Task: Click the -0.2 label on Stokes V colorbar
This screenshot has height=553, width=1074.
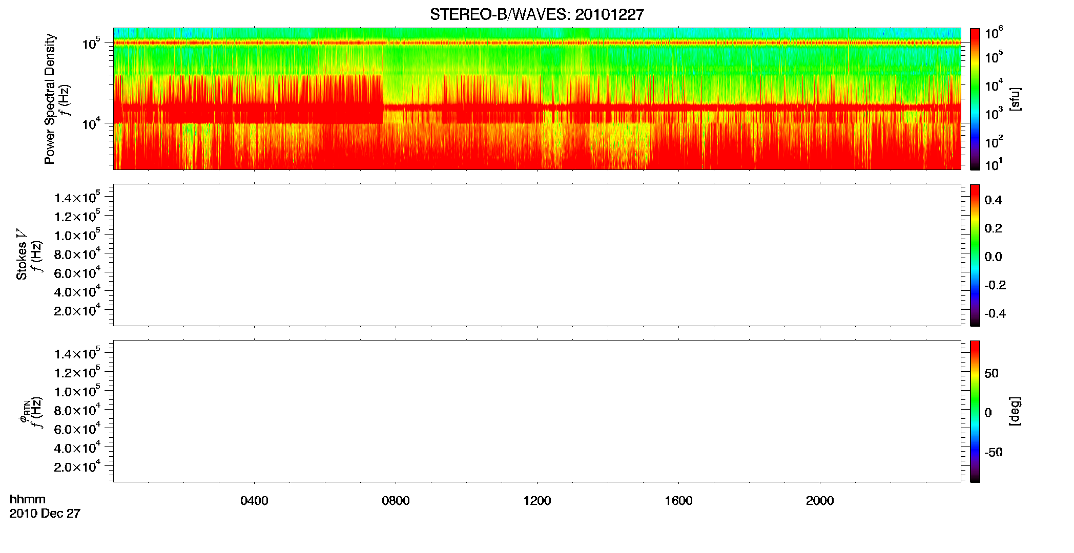Action: (x=995, y=285)
